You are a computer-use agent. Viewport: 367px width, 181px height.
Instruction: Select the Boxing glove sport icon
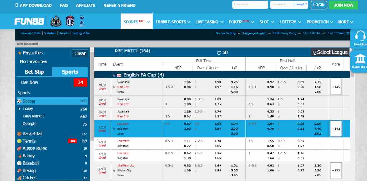(19, 170)
